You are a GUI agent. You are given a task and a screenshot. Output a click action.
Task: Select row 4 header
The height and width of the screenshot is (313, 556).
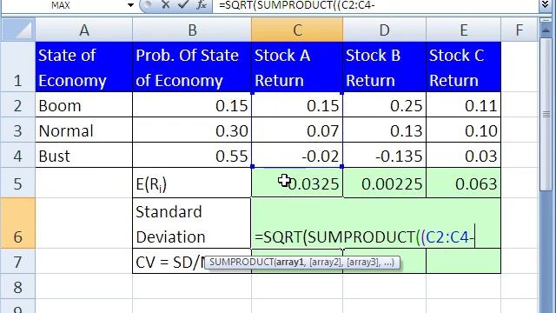tap(17, 156)
